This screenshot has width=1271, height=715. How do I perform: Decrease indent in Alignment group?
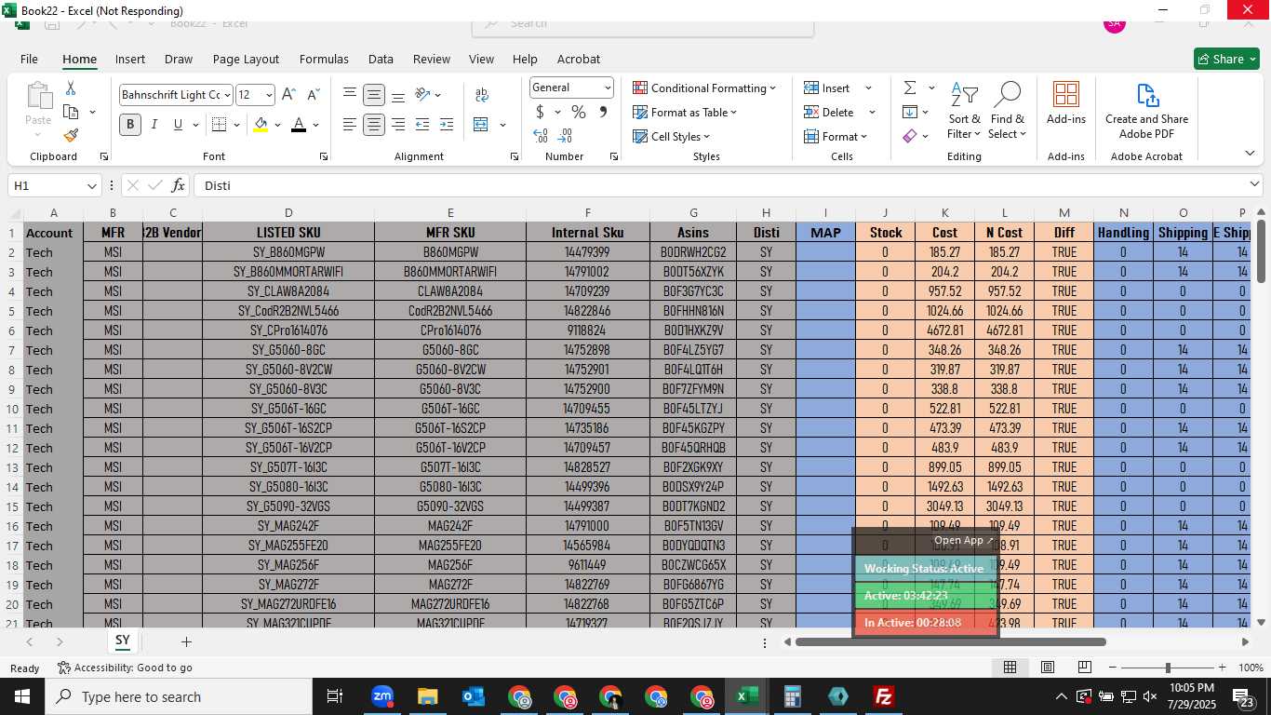point(422,124)
